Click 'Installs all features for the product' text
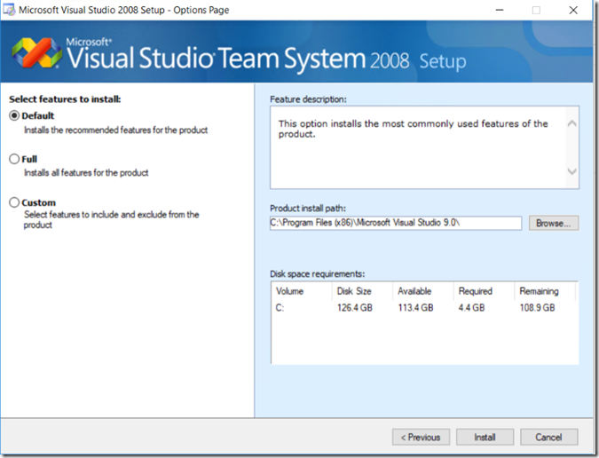599x458 pixels. pyautogui.click(x=86, y=173)
